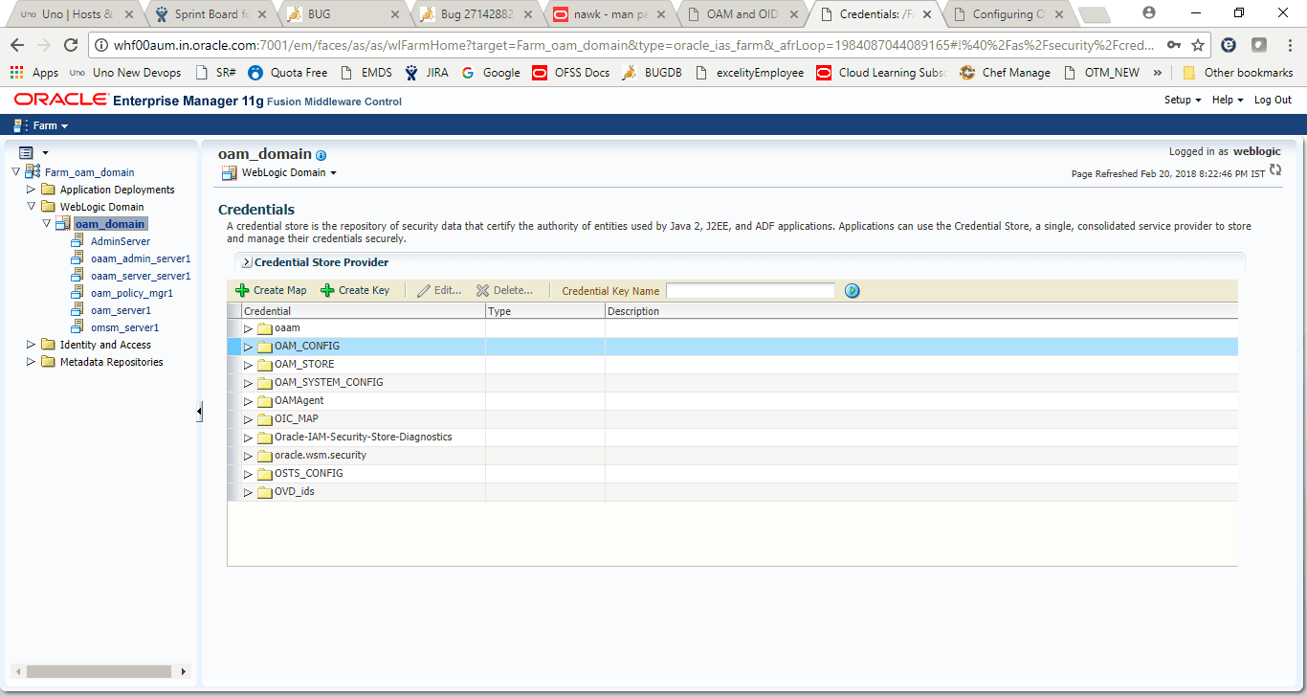Click the omsm_server1 server icon
This screenshot has width=1307, height=697.
[x=78, y=327]
